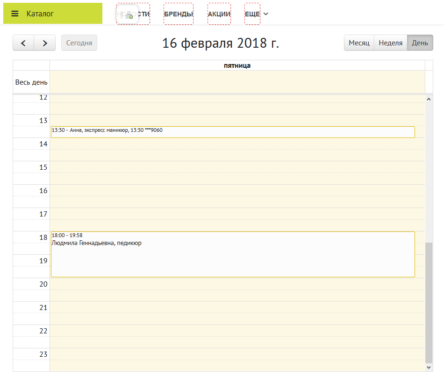The height and width of the screenshot is (382, 444).
Task: Switch to Месяц view
Action: click(x=359, y=43)
